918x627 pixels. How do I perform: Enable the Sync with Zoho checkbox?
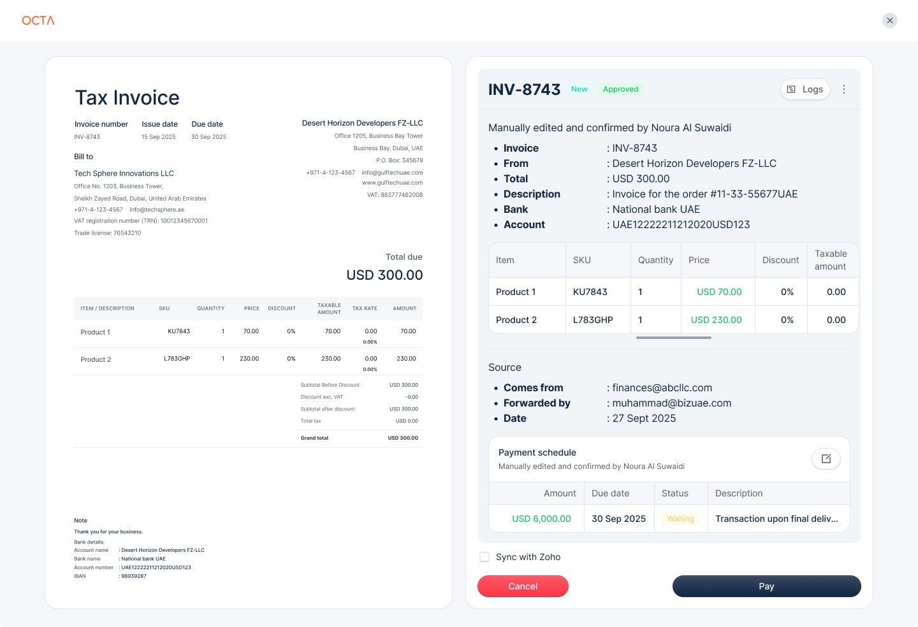pyautogui.click(x=484, y=557)
